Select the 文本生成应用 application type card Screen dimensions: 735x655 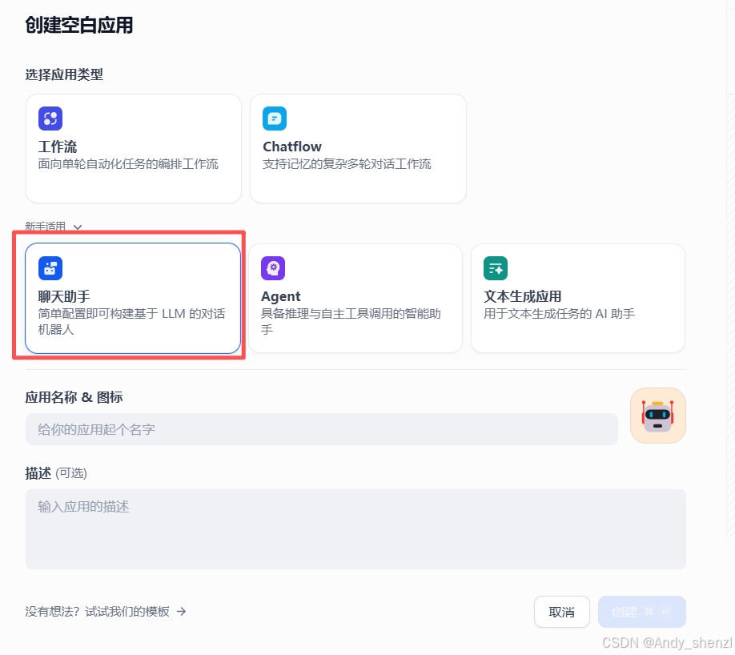[577, 298]
